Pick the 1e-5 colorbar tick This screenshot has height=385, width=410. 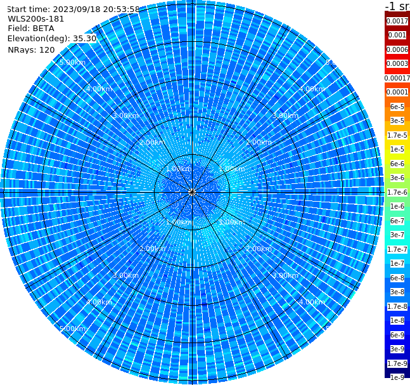click(x=397, y=149)
